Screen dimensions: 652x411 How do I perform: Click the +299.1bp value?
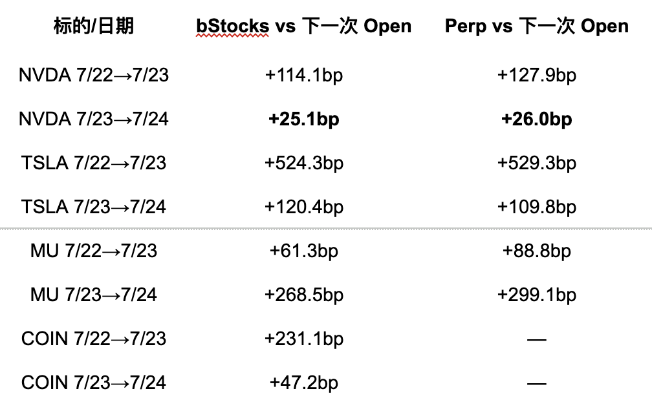click(x=536, y=295)
